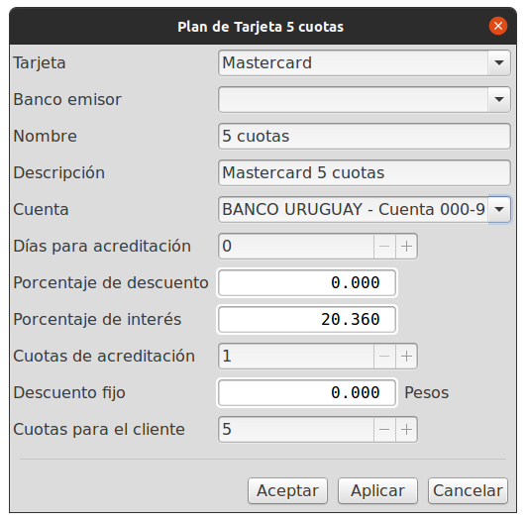Select the Porcentaje de descuento field

coord(307,283)
